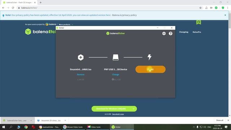The height and width of the screenshot is (130, 231).
Task: Open Etcher settings via the gear icon
Action: point(164,34)
